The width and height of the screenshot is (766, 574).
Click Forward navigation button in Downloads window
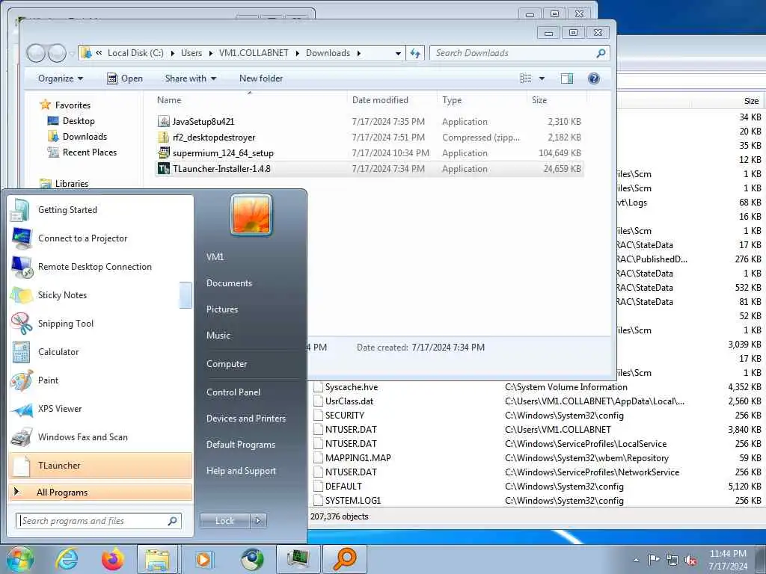(57, 53)
